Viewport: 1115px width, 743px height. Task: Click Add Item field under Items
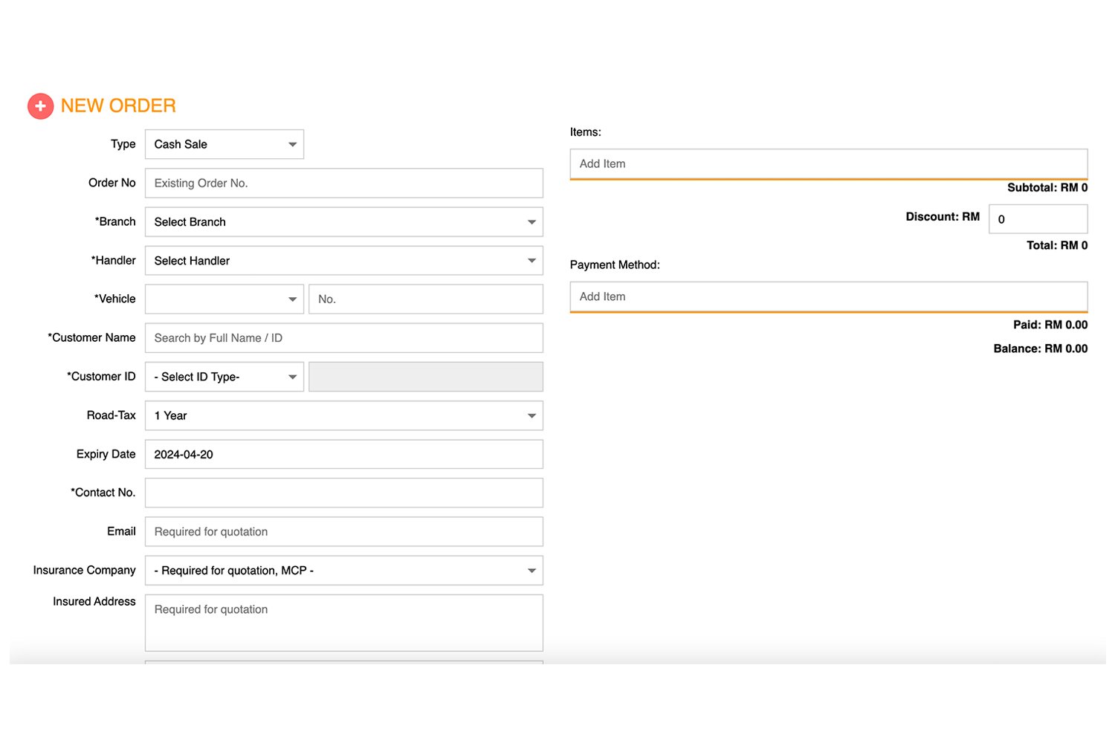pos(828,163)
